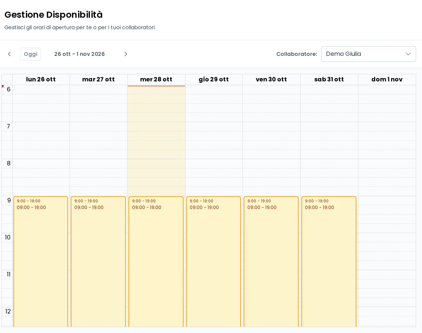Open Monday 26 ott availability block
The width and height of the screenshot is (422, 333).
[x=41, y=262]
